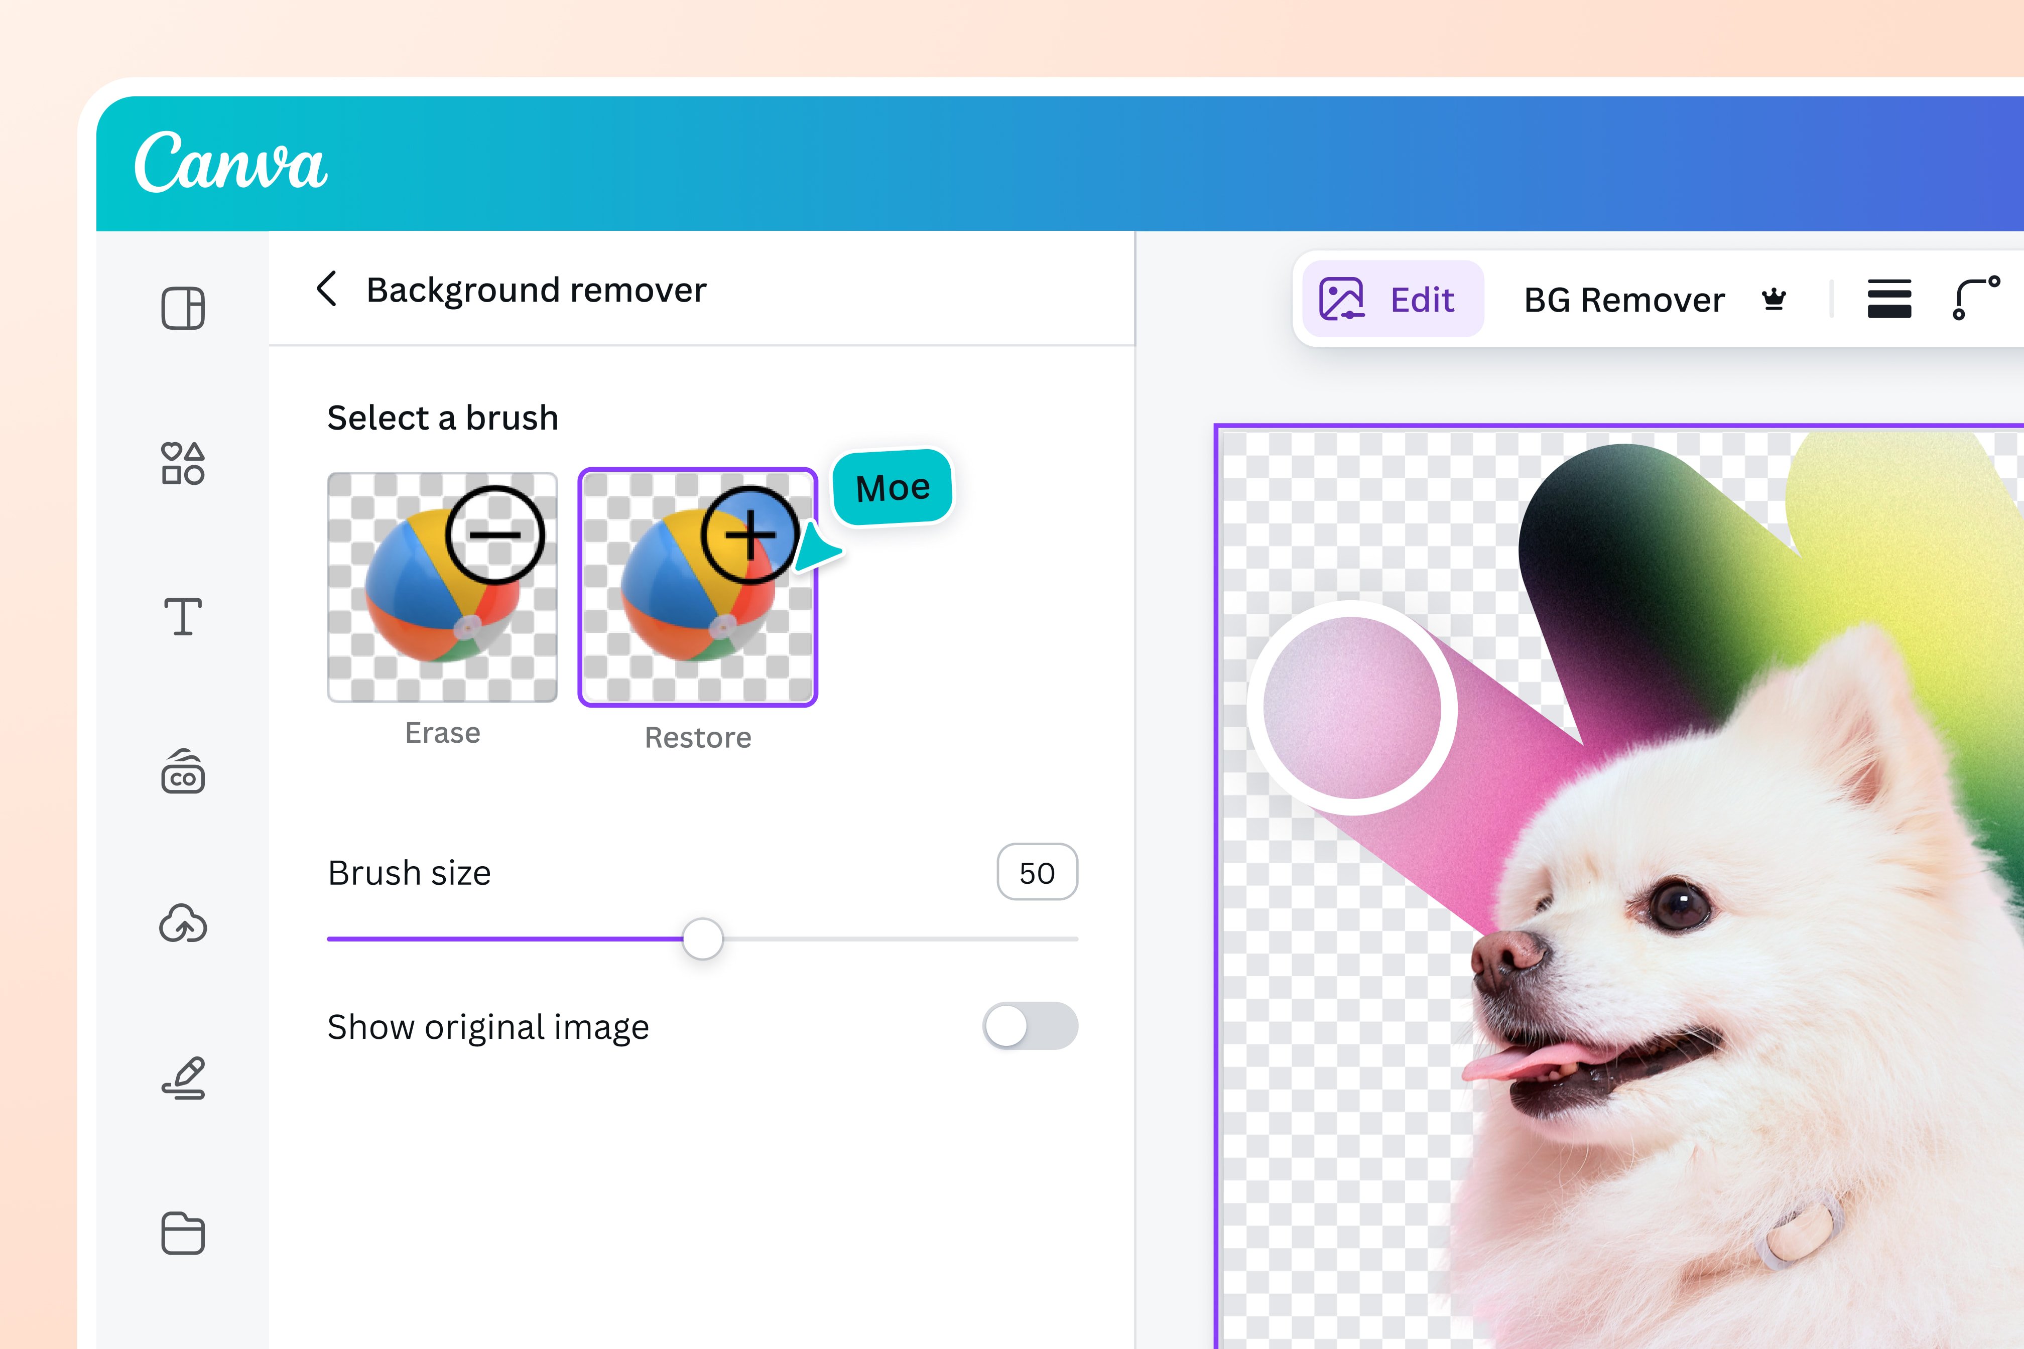Screen dimensions: 2024x1349
Task: Open the line weight border style icon
Action: pyautogui.click(x=1889, y=300)
